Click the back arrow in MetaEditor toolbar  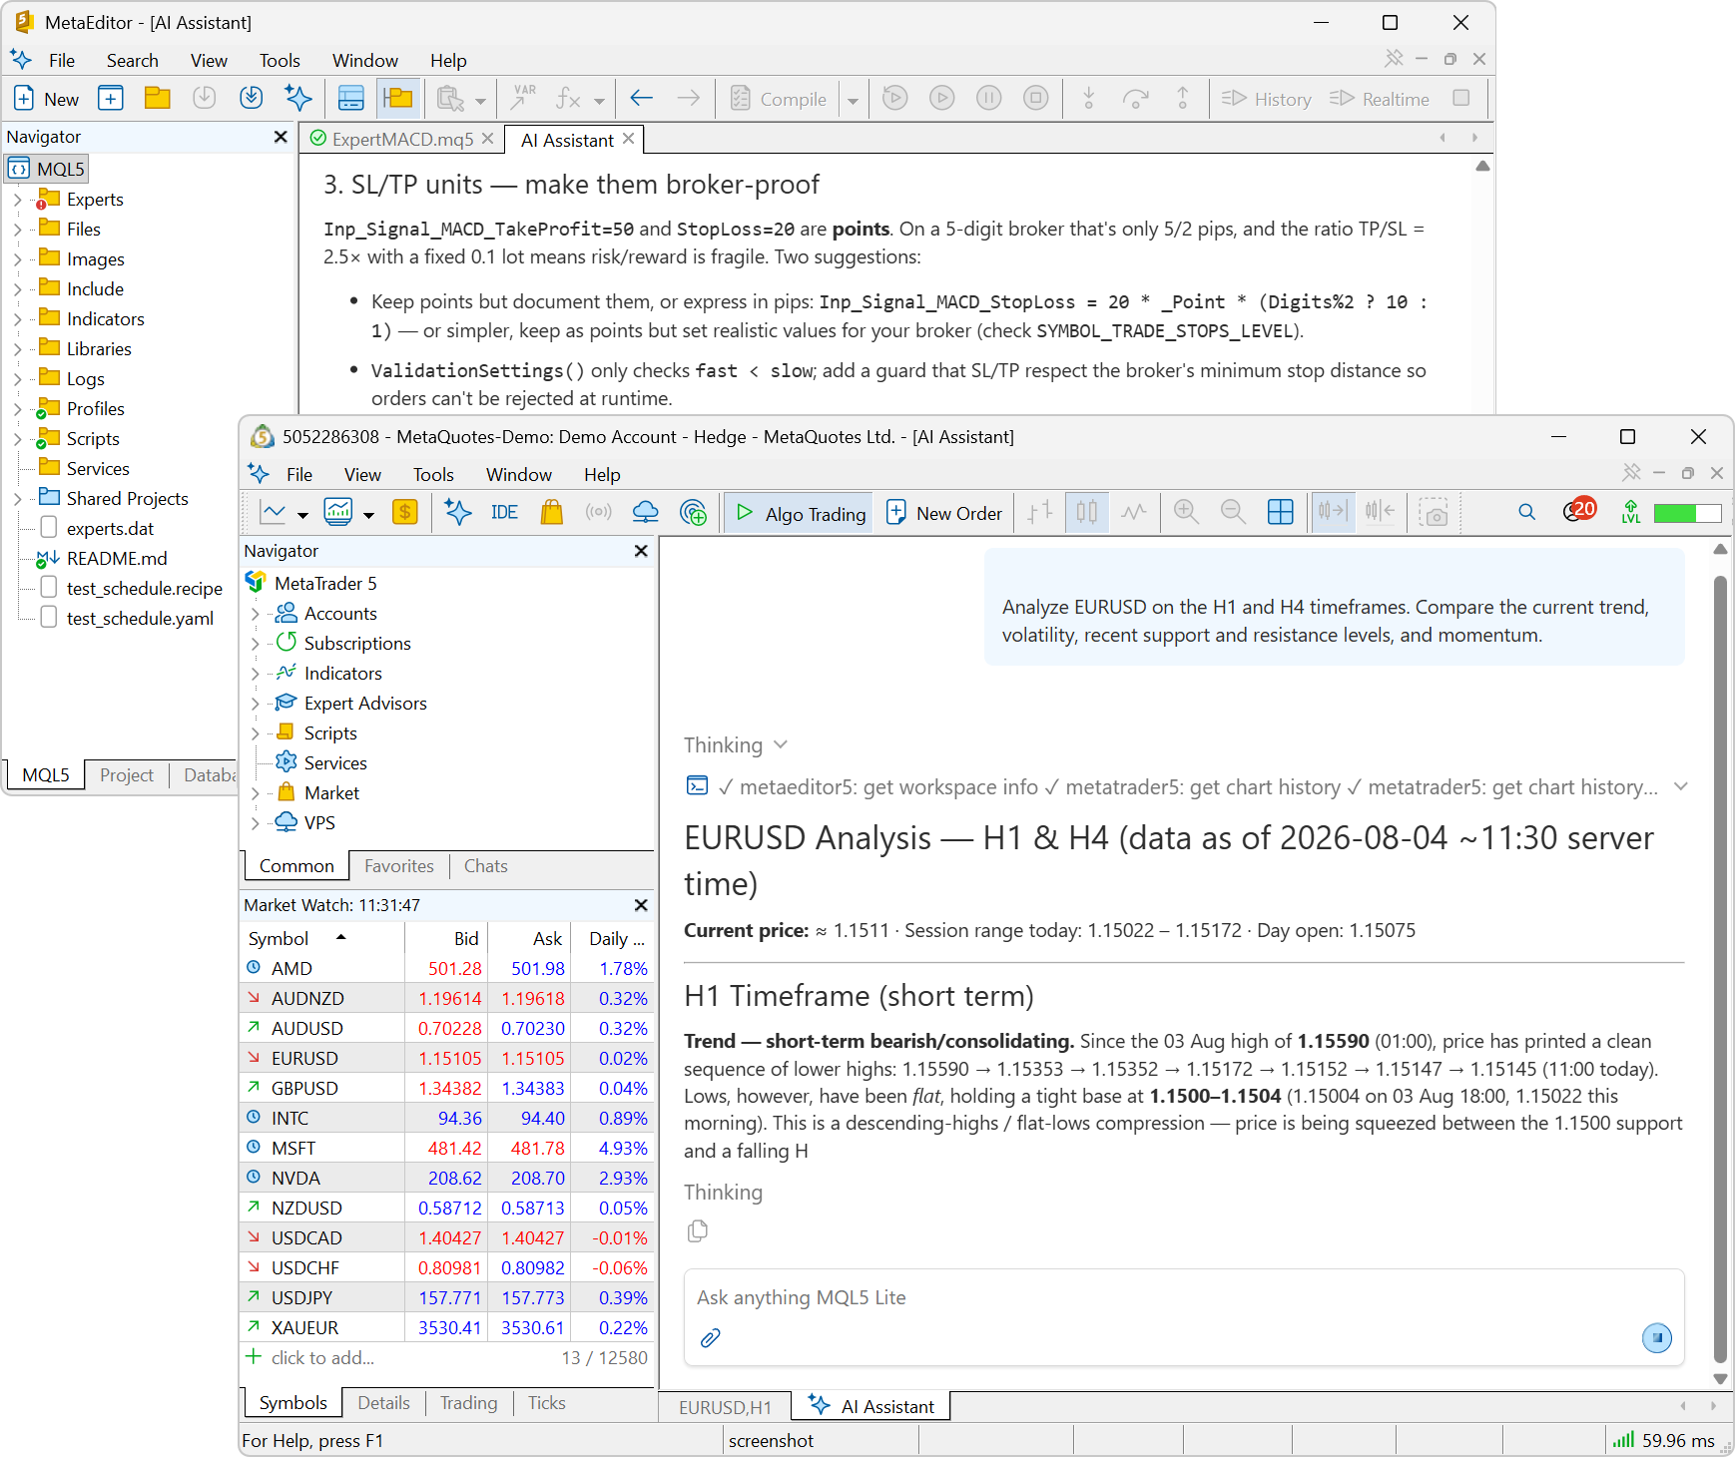pos(642,98)
